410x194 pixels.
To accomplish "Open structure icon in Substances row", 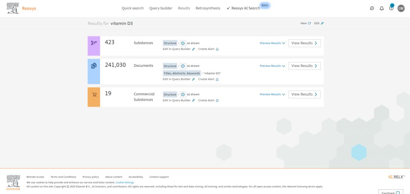I will click(183, 43).
